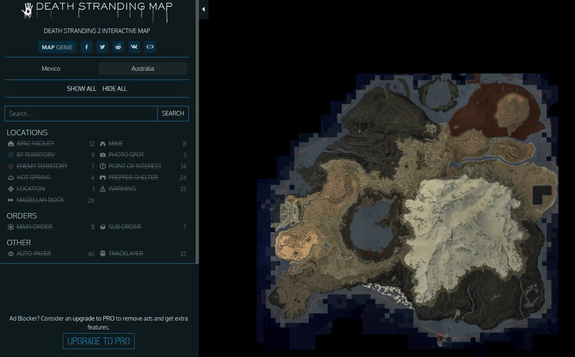Click the Search button
The height and width of the screenshot is (357, 575).
click(x=173, y=113)
